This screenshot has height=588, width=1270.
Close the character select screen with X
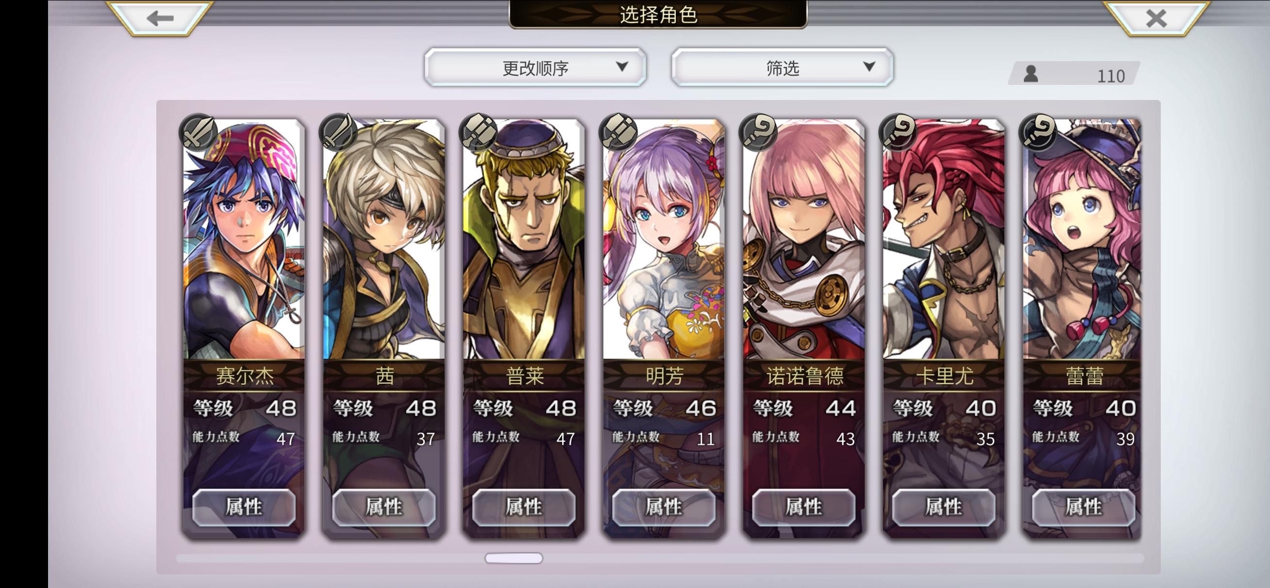click(1156, 18)
